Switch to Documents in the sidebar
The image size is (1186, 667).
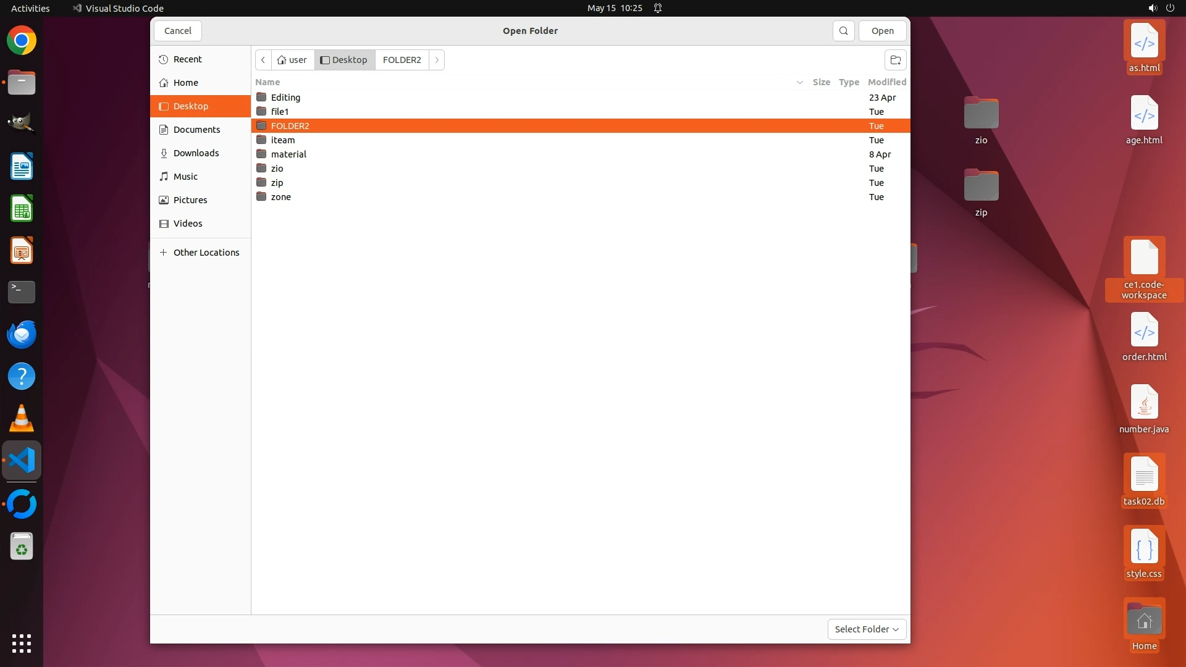coord(196,130)
